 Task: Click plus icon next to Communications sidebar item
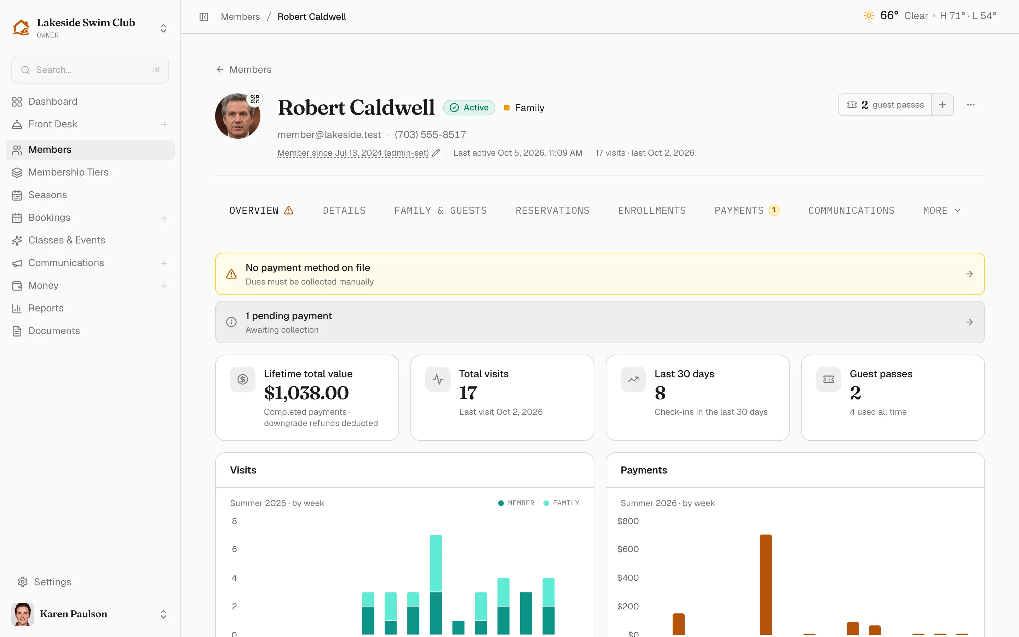coord(164,263)
